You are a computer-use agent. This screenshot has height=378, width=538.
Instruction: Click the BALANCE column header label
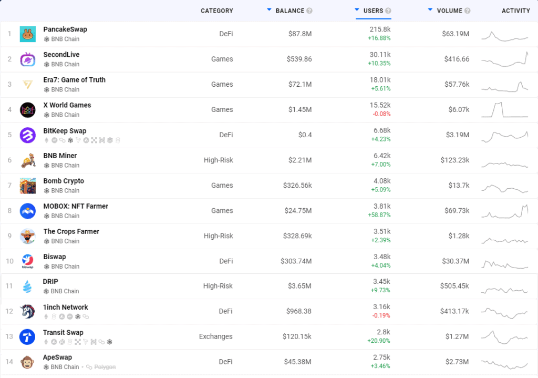point(290,11)
